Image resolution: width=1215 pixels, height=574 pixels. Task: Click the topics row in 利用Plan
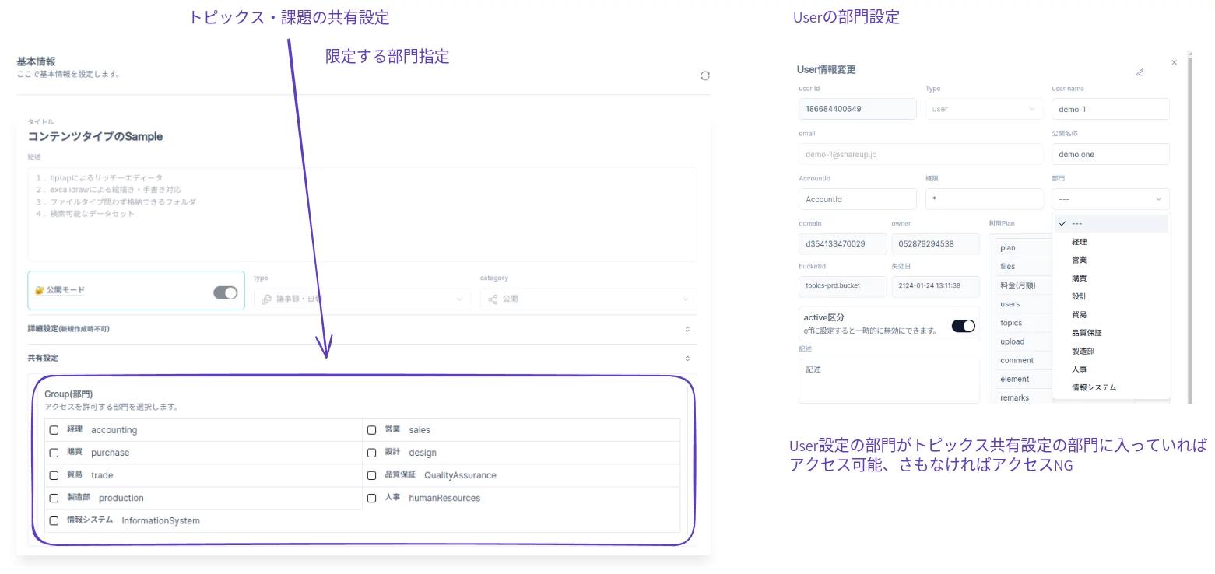pos(1024,323)
